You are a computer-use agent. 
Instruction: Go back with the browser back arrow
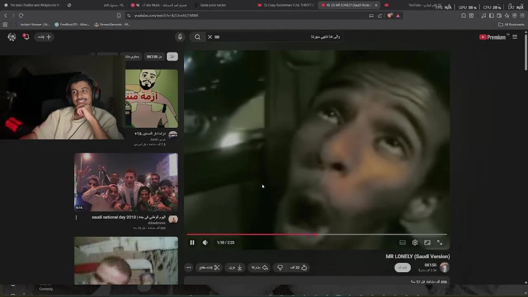5,15
